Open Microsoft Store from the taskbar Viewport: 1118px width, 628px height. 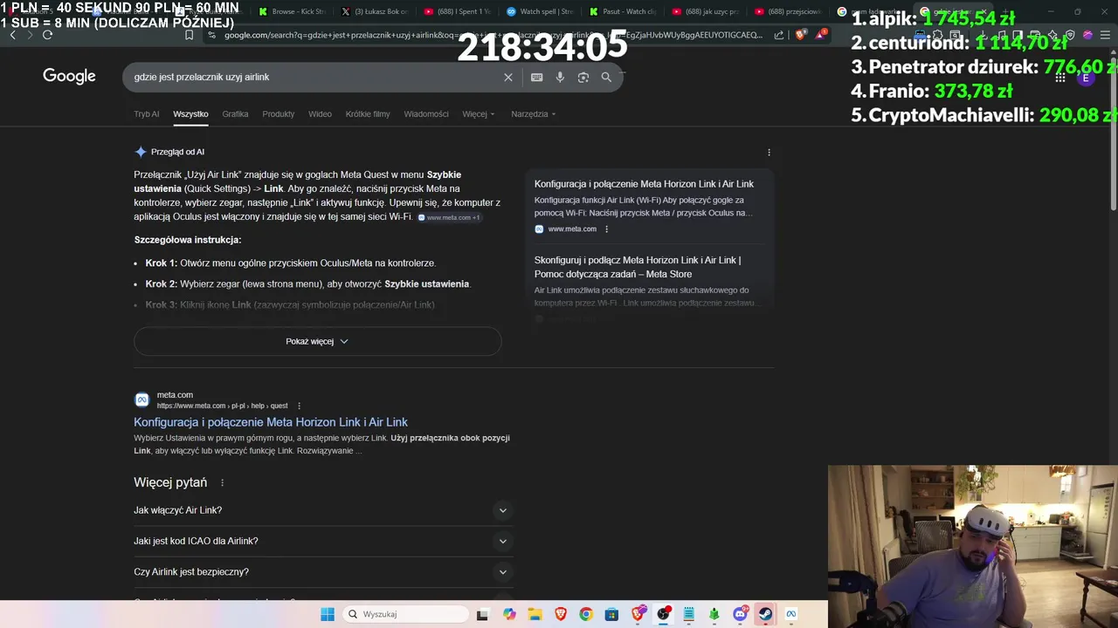611,614
